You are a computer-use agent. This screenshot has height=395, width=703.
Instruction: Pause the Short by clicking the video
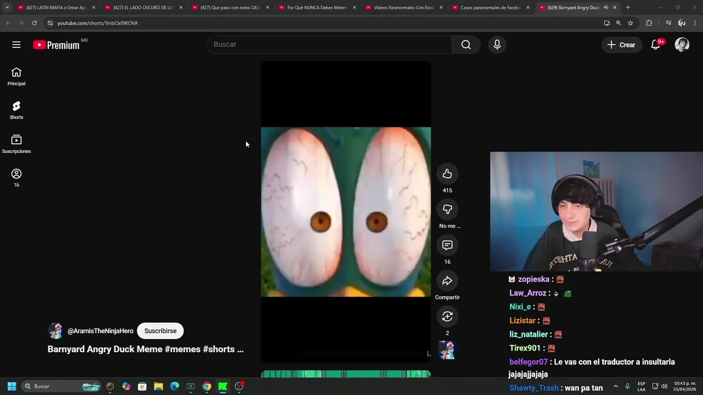pyautogui.click(x=346, y=212)
